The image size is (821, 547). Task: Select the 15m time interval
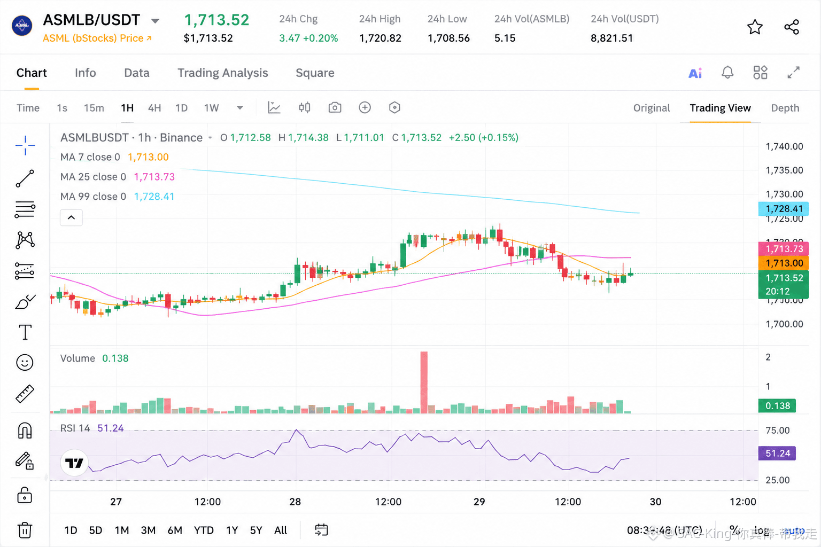(x=94, y=108)
